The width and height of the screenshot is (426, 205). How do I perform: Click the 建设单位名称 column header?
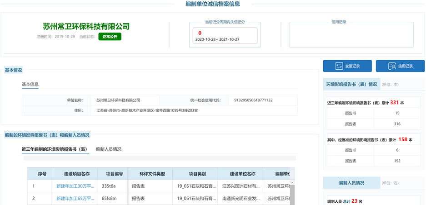pos(241,174)
